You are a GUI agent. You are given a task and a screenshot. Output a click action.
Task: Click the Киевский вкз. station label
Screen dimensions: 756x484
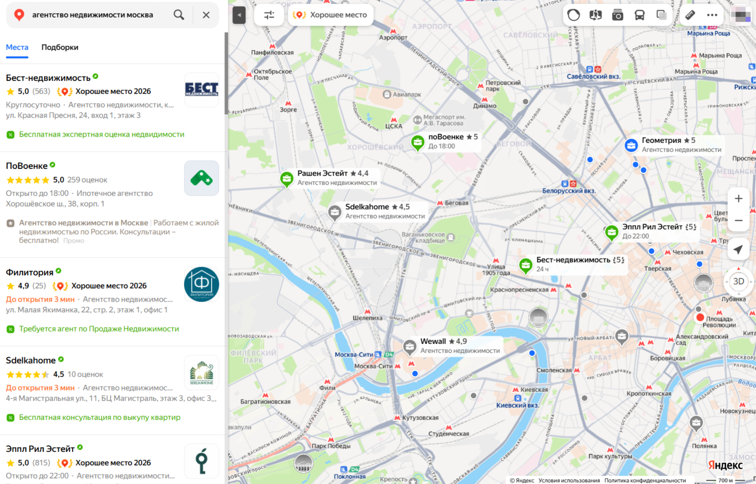coord(517,405)
